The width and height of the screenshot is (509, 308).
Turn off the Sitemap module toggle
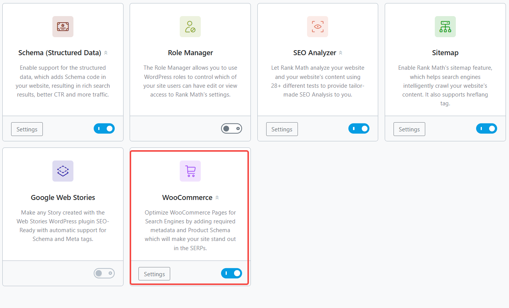pos(486,128)
